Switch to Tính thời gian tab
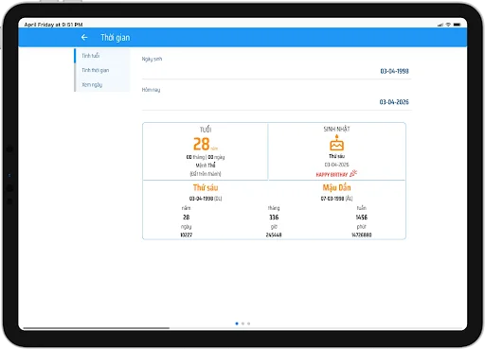The height and width of the screenshot is (349, 485). (102, 70)
